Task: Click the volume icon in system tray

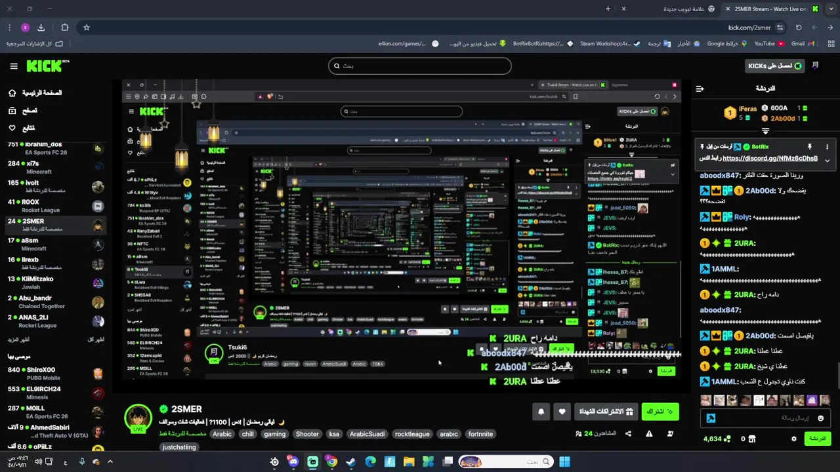Action: 39,462
